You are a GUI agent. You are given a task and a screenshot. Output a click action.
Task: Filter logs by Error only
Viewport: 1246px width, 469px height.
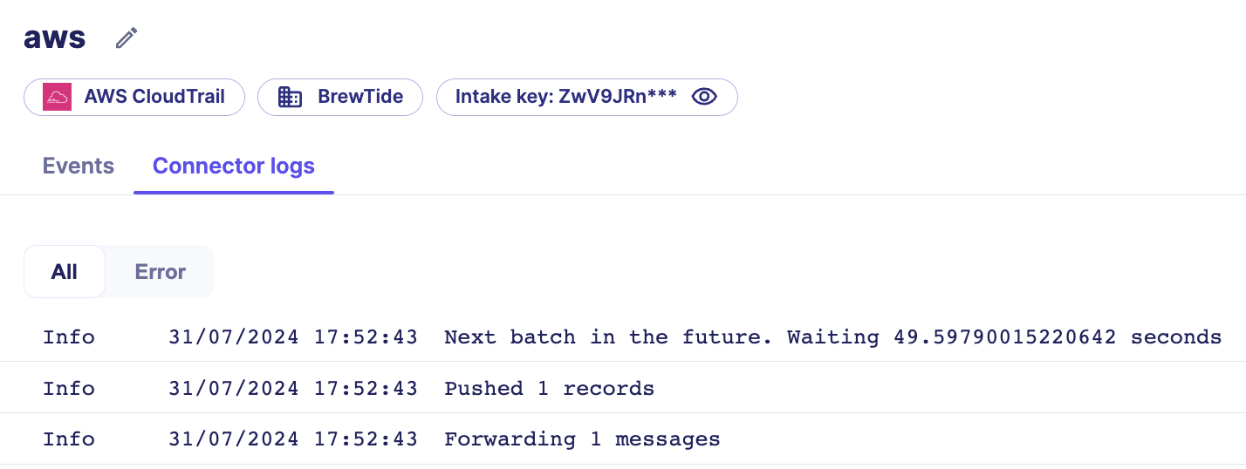point(160,272)
